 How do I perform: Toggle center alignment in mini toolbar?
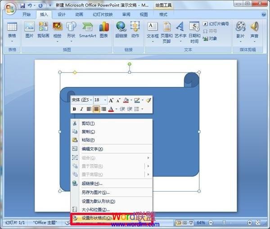(96, 109)
